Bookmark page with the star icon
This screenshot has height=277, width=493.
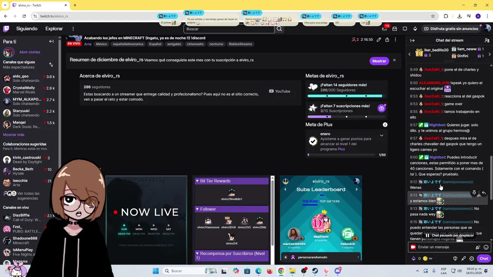(x=433, y=16)
